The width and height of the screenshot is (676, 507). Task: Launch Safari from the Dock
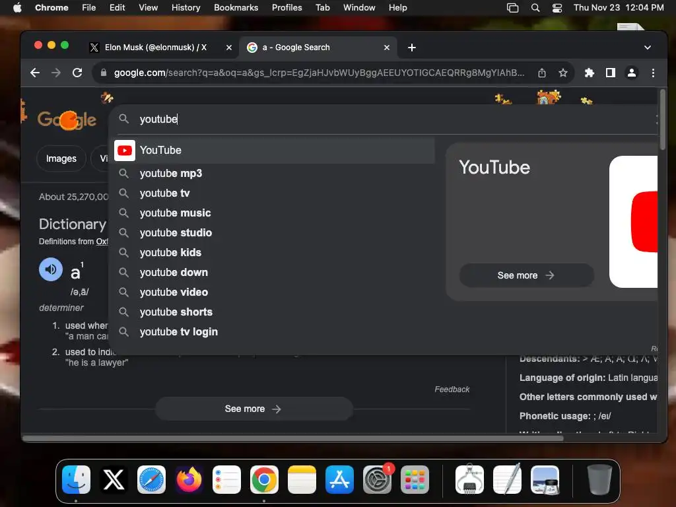point(151,479)
